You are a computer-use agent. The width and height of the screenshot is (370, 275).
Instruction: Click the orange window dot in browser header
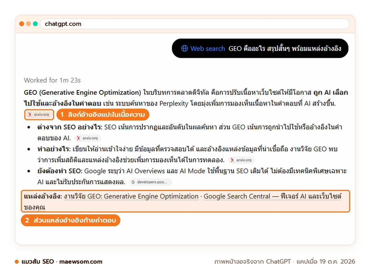click(x=22, y=24)
